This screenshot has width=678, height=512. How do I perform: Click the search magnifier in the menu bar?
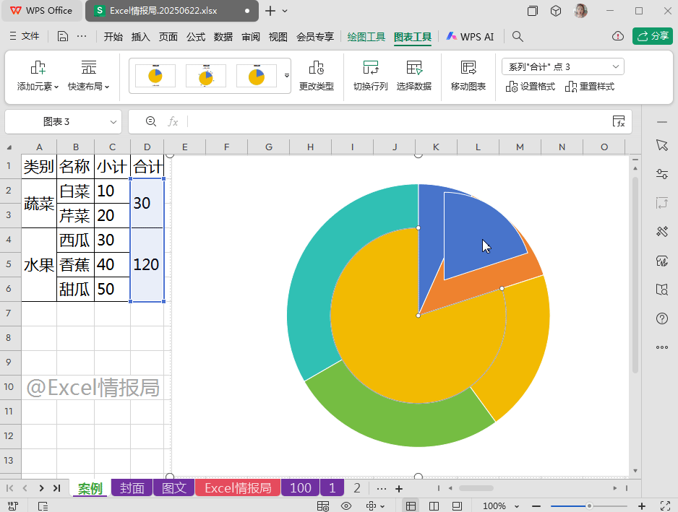518,36
